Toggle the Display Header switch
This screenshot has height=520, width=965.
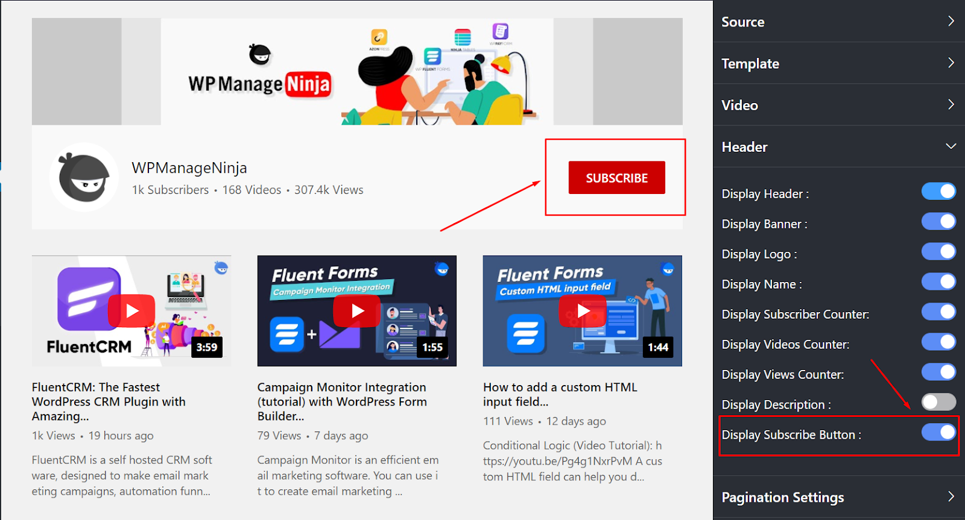pyautogui.click(x=938, y=192)
